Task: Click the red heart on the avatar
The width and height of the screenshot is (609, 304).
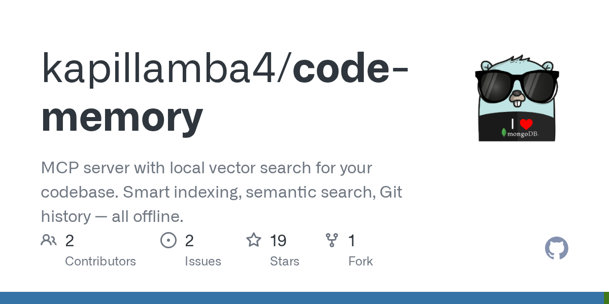Action: pyautogui.click(x=526, y=124)
